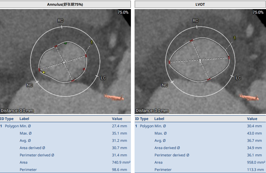Select the center point of the annulus polygon

[x=64, y=62]
